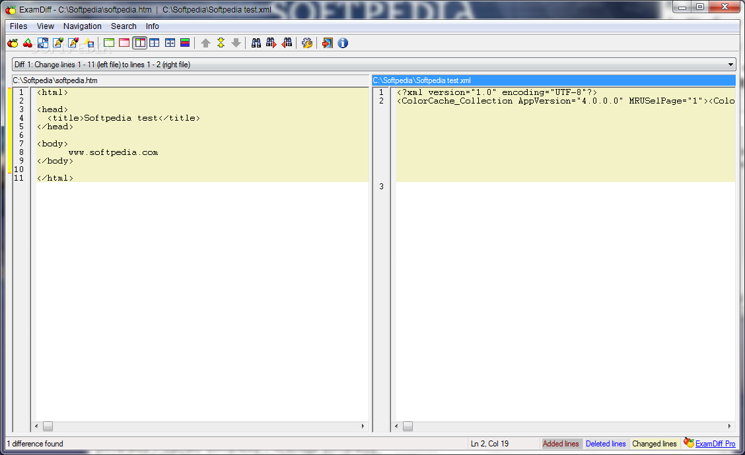Show only first file green pane icon
The width and height of the screenshot is (745, 455).
pyautogui.click(x=109, y=43)
